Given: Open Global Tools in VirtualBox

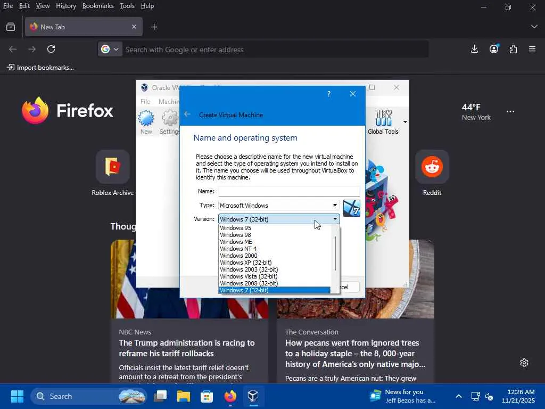Looking at the screenshot, I should click(383, 122).
